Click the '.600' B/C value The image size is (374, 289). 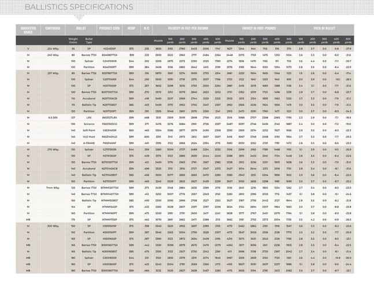pyautogui.click(x=146, y=136)
